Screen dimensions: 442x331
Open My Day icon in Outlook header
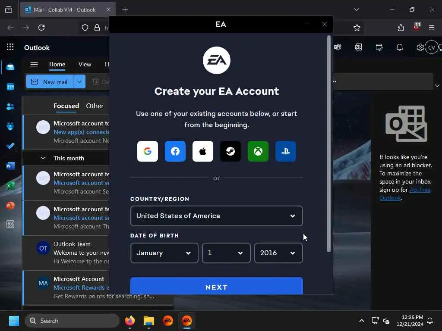click(379, 47)
